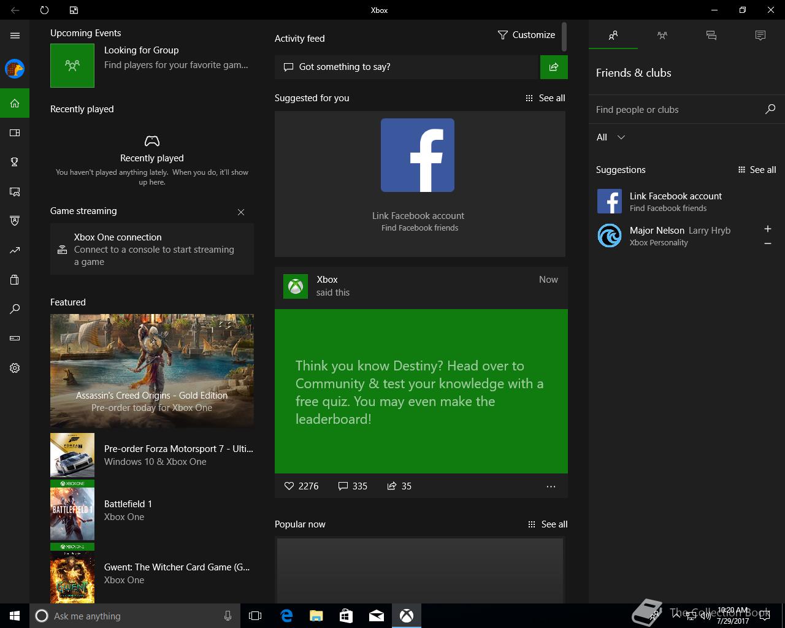Open Battlefield 1 featured item

coord(152,510)
